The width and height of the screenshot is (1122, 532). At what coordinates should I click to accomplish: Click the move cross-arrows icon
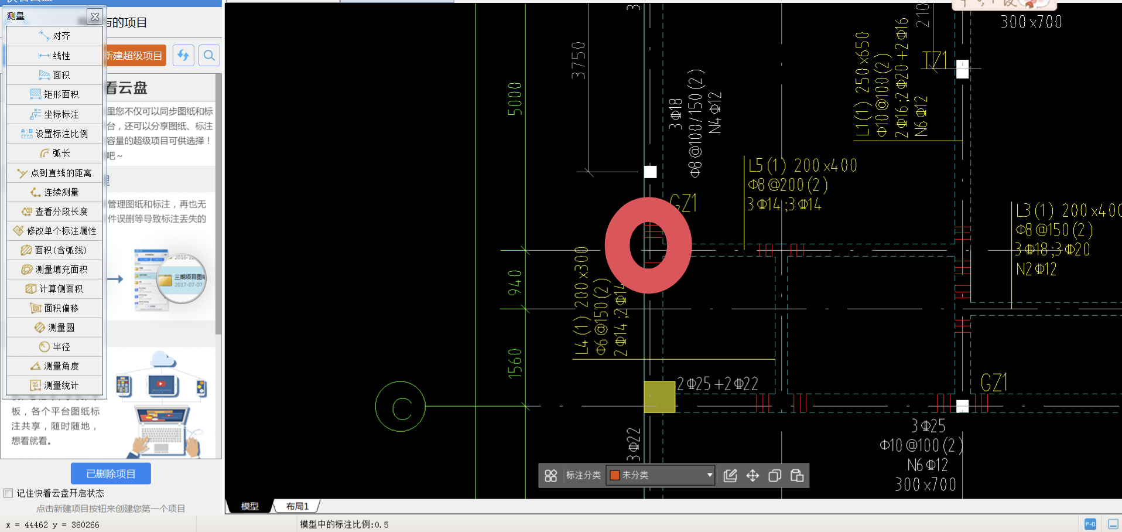pyautogui.click(x=752, y=475)
